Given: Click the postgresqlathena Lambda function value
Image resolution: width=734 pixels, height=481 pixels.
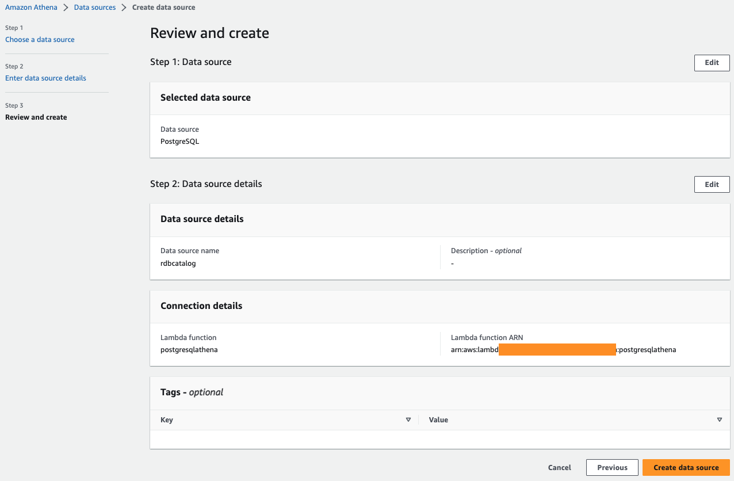Looking at the screenshot, I should (189, 349).
